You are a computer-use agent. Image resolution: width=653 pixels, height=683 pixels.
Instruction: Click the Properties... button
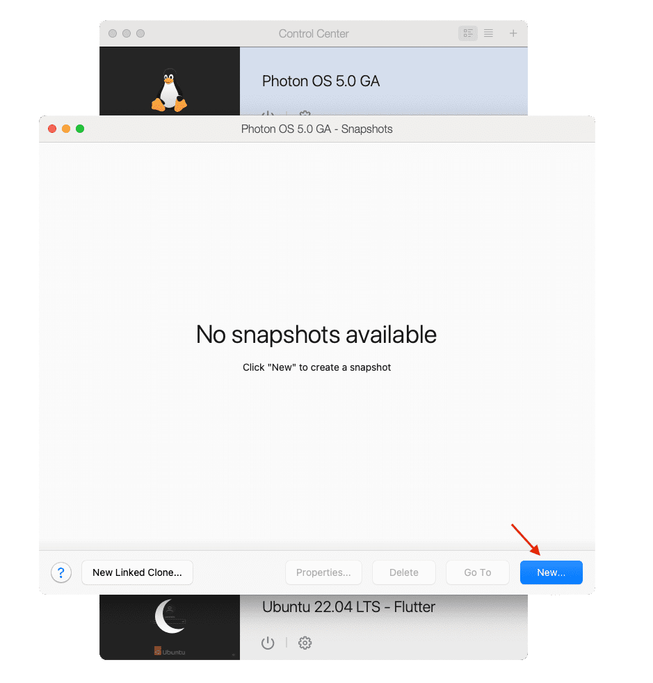click(x=323, y=572)
